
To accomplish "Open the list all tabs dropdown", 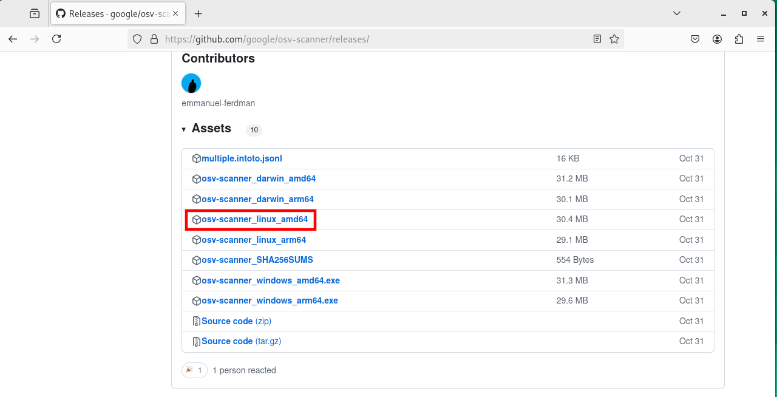I will [x=677, y=13].
